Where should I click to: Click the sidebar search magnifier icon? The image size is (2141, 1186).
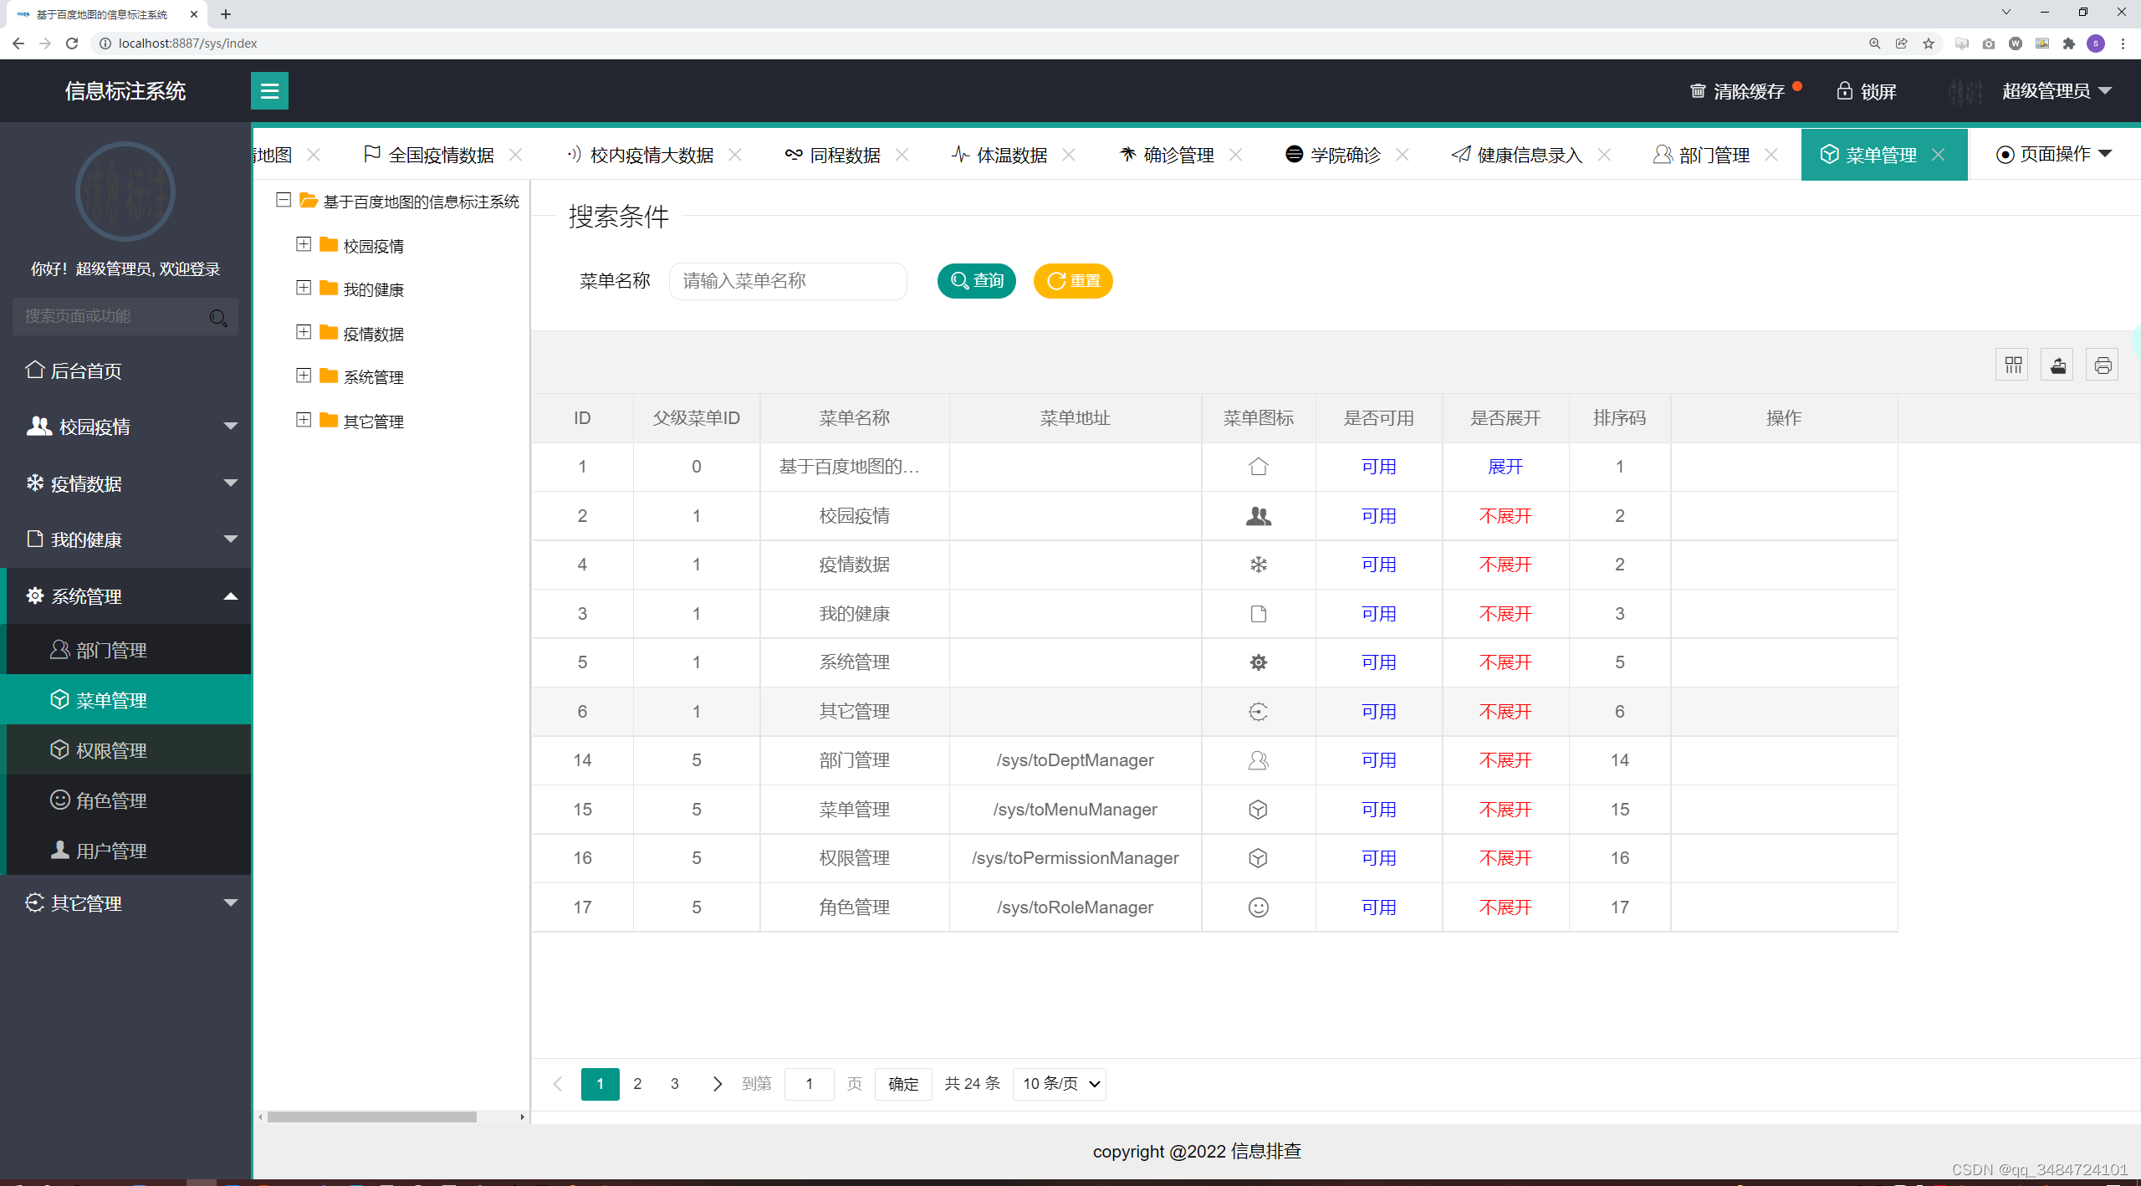click(x=218, y=317)
